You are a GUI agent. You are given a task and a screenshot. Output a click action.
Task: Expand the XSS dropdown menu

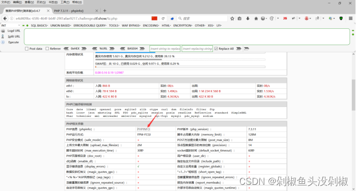(211, 25)
